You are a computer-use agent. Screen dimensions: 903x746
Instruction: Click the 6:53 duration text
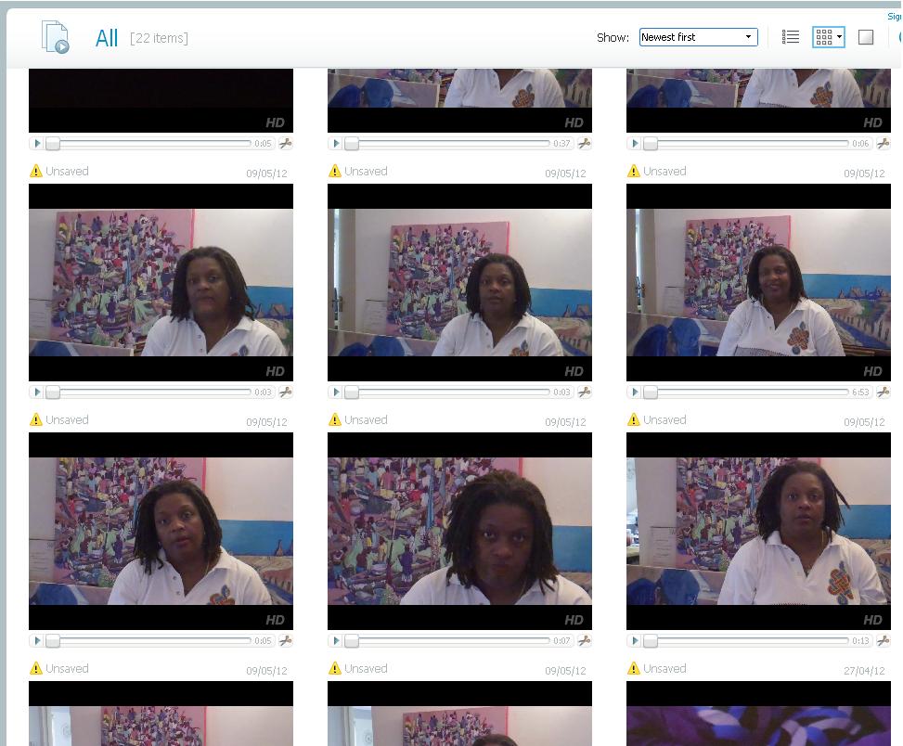click(x=860, y=392)
